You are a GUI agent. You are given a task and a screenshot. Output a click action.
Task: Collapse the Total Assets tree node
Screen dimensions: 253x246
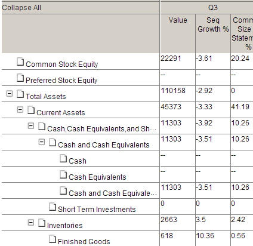pos(10,94)
